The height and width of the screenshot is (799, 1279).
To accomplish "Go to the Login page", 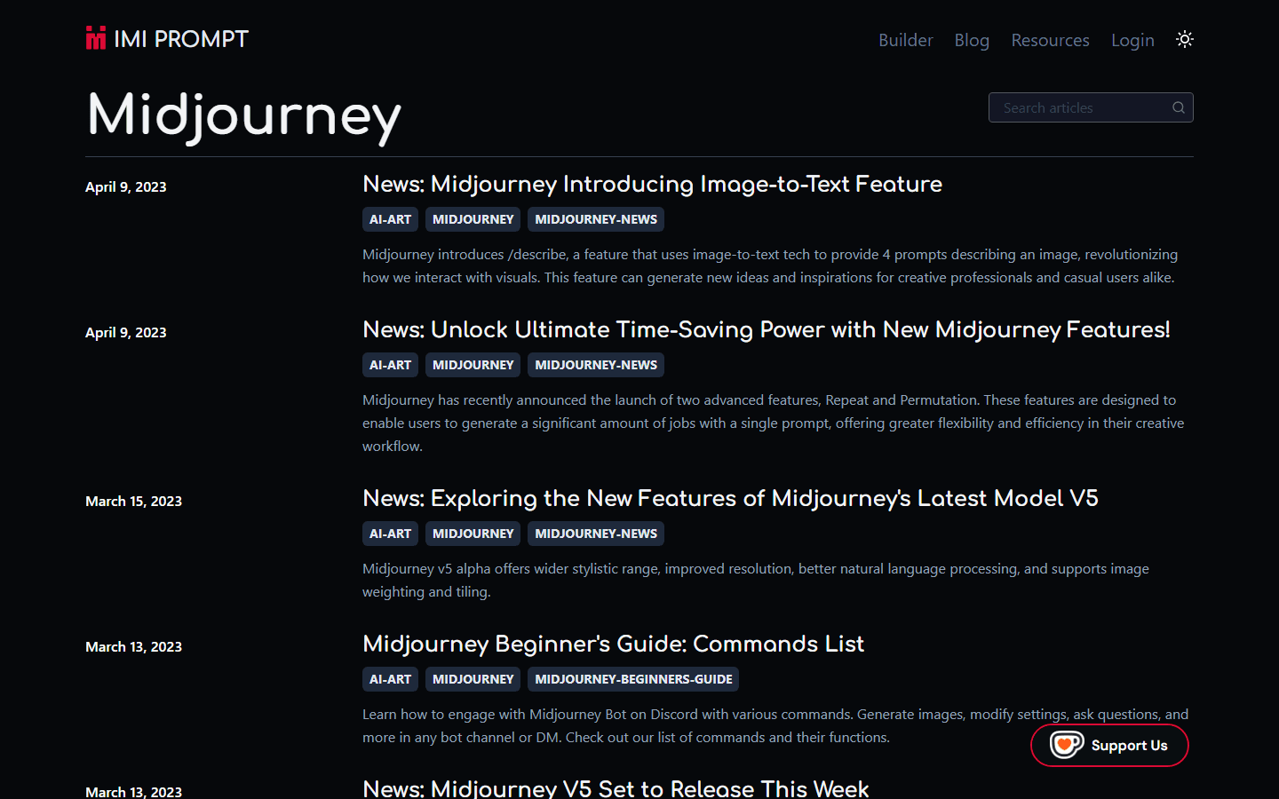I will [x=1132, y=40].
